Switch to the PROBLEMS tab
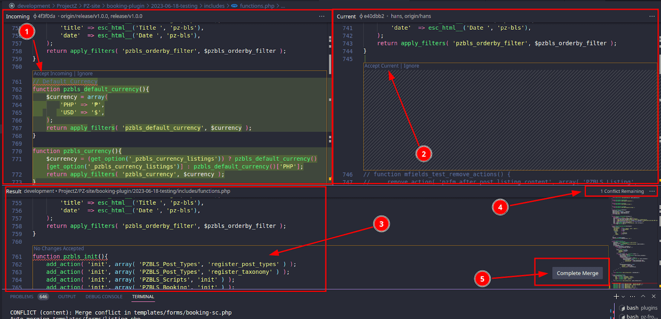Image resolution: width=661 pixels, height=319 pixels. (x=21, y=297)
